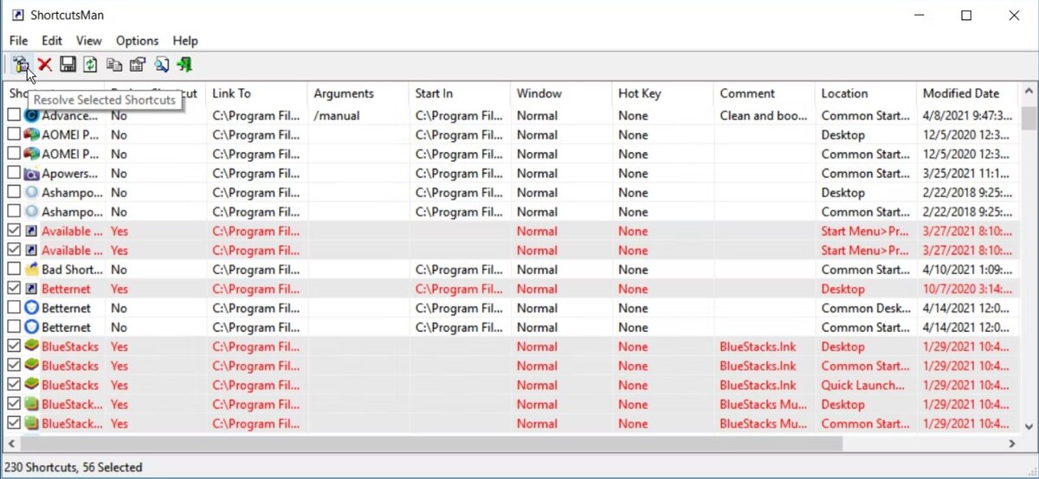Click the 4/10/2021 1:09 modified date cell
The image size is (1039, 479).
click(x=967, y=270)
